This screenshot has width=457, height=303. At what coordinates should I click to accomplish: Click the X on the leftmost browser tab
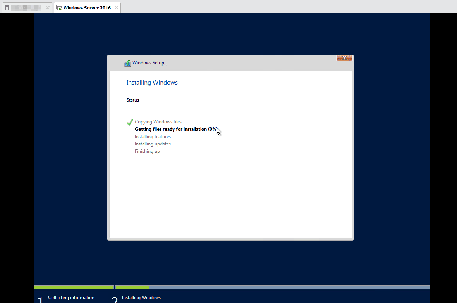(48, 7)
